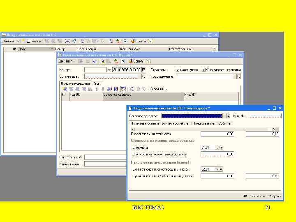
Task: Open help icon in the list window toolbar
Action: 150,41
